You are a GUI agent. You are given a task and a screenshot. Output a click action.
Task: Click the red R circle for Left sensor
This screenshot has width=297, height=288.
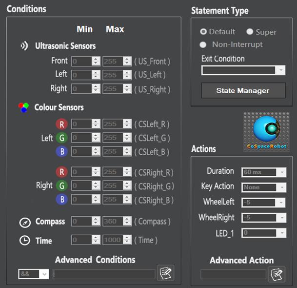pos(61,124)
